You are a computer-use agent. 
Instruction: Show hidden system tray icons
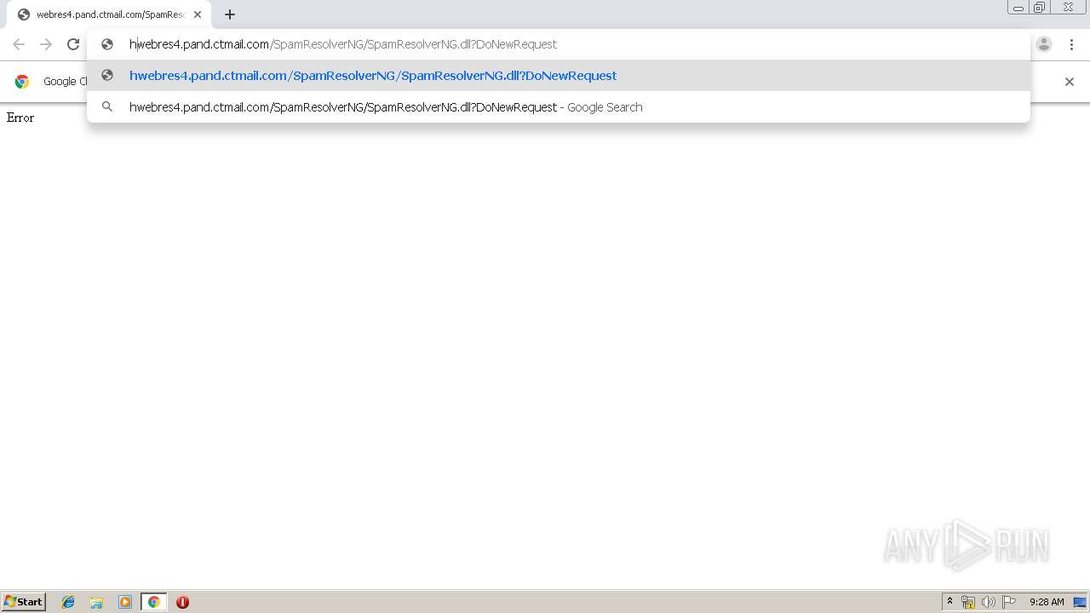tap(949, 602)
